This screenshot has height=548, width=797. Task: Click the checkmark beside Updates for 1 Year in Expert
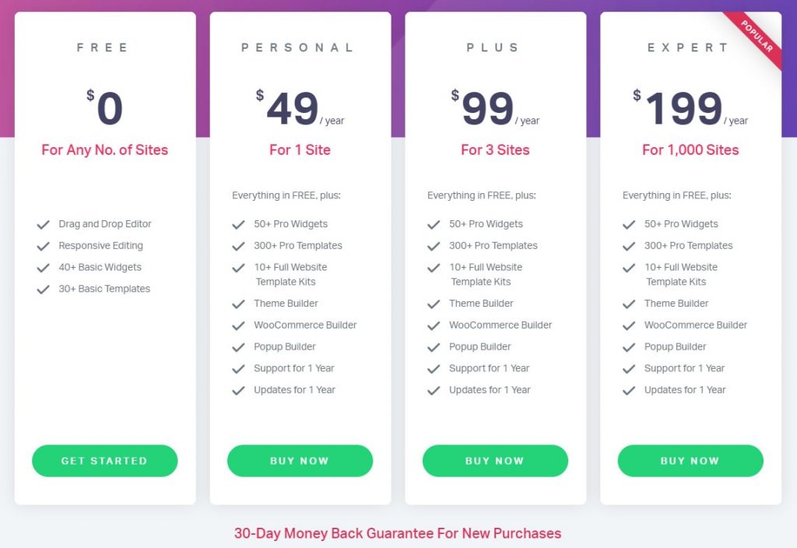(x=629, y=390)
